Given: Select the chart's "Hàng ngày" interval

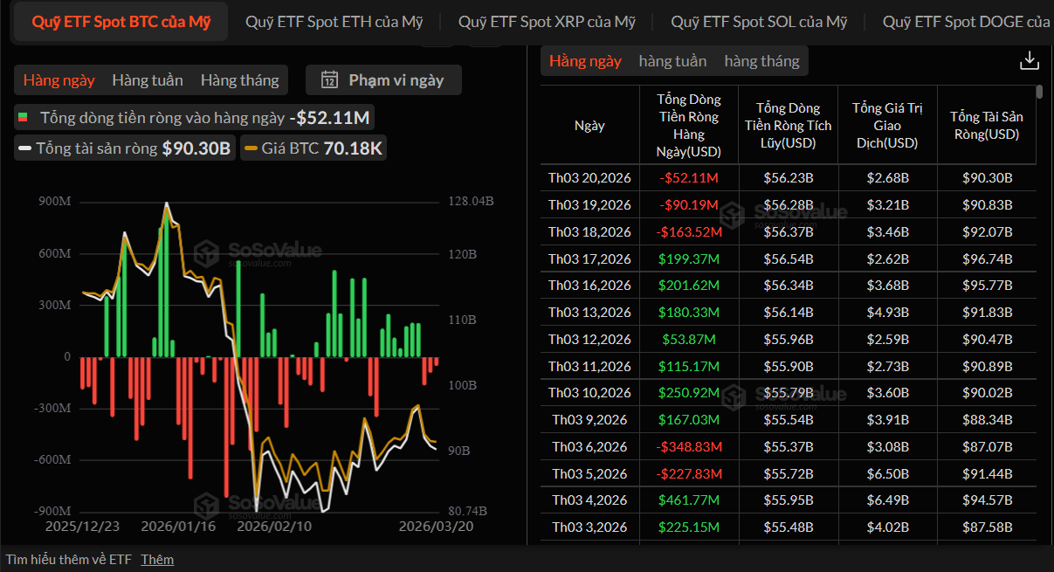Looking at the screenshot, I should pyautogui.click(x=59, y=80).
